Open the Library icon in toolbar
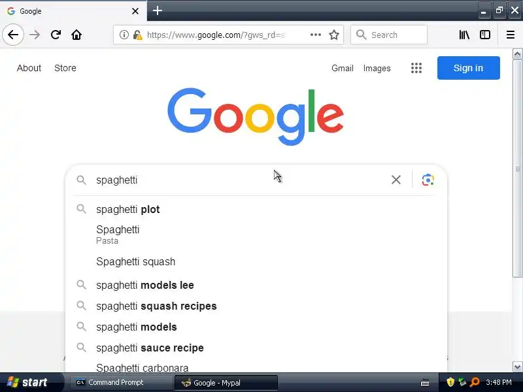Image resolution: width=523 pixels, height=392 pixels. click(x=464, y=35)
